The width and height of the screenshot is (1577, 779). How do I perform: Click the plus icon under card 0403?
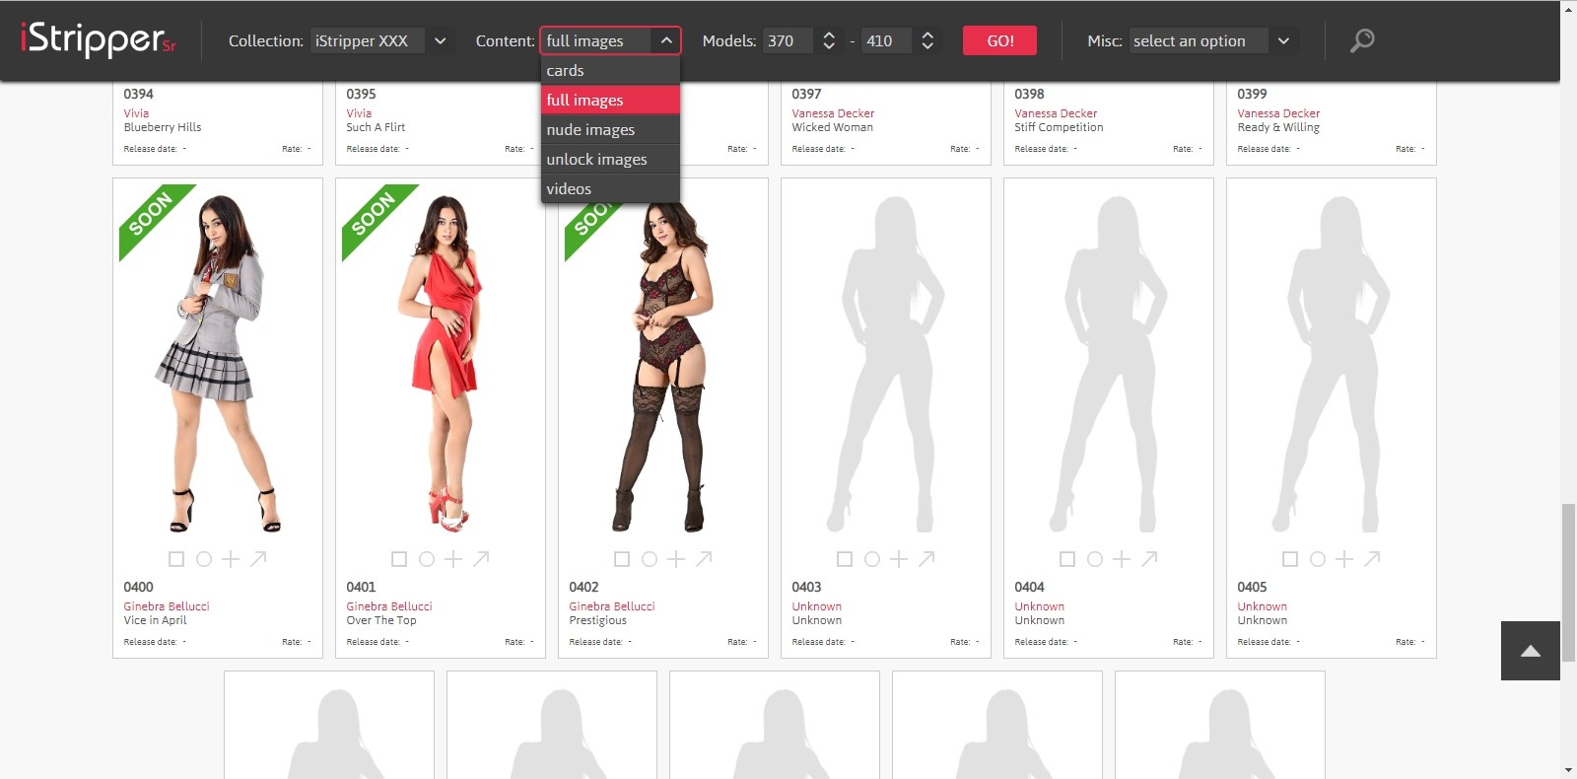coord(899,559)
